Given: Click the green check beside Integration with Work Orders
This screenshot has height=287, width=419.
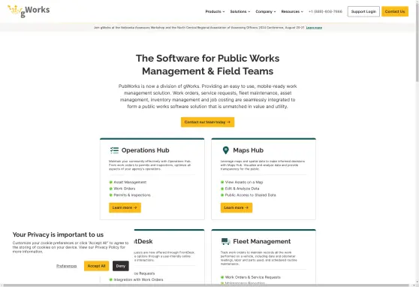Looking at the screenshot, I should (110, 279).
